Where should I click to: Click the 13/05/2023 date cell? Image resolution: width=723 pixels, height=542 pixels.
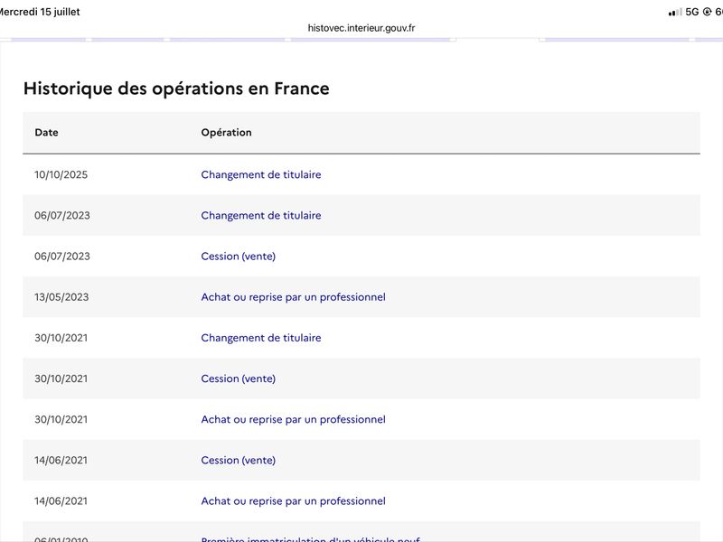coord(61,297)
